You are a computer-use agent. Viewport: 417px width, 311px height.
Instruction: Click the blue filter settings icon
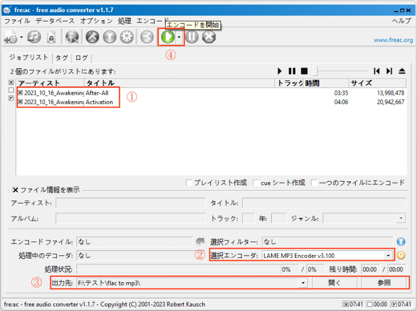point(401,242)
